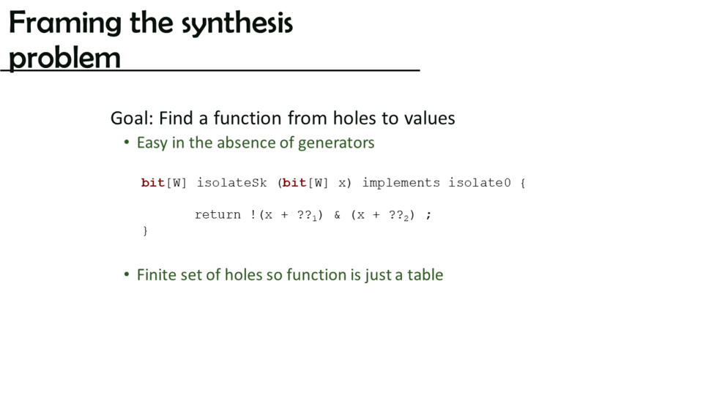Click the "return" keyword in the code
Screen dimensions: 703x395
tap(217, 214)
